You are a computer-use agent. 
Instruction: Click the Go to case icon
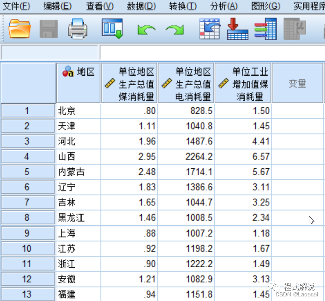coord(210,29)
